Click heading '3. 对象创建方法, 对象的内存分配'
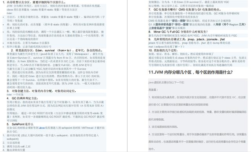The image size is (251, 152). [41, 91]
